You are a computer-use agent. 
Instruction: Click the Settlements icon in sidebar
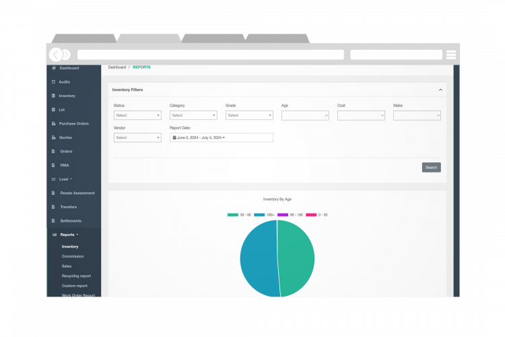click(53, 220)
